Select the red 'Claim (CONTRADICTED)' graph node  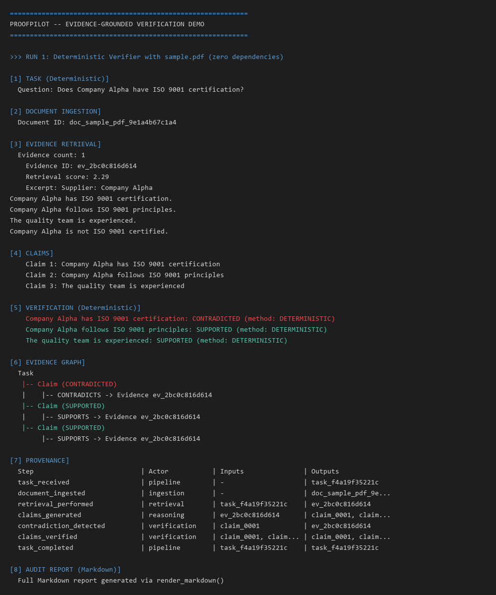pos(69,384)
